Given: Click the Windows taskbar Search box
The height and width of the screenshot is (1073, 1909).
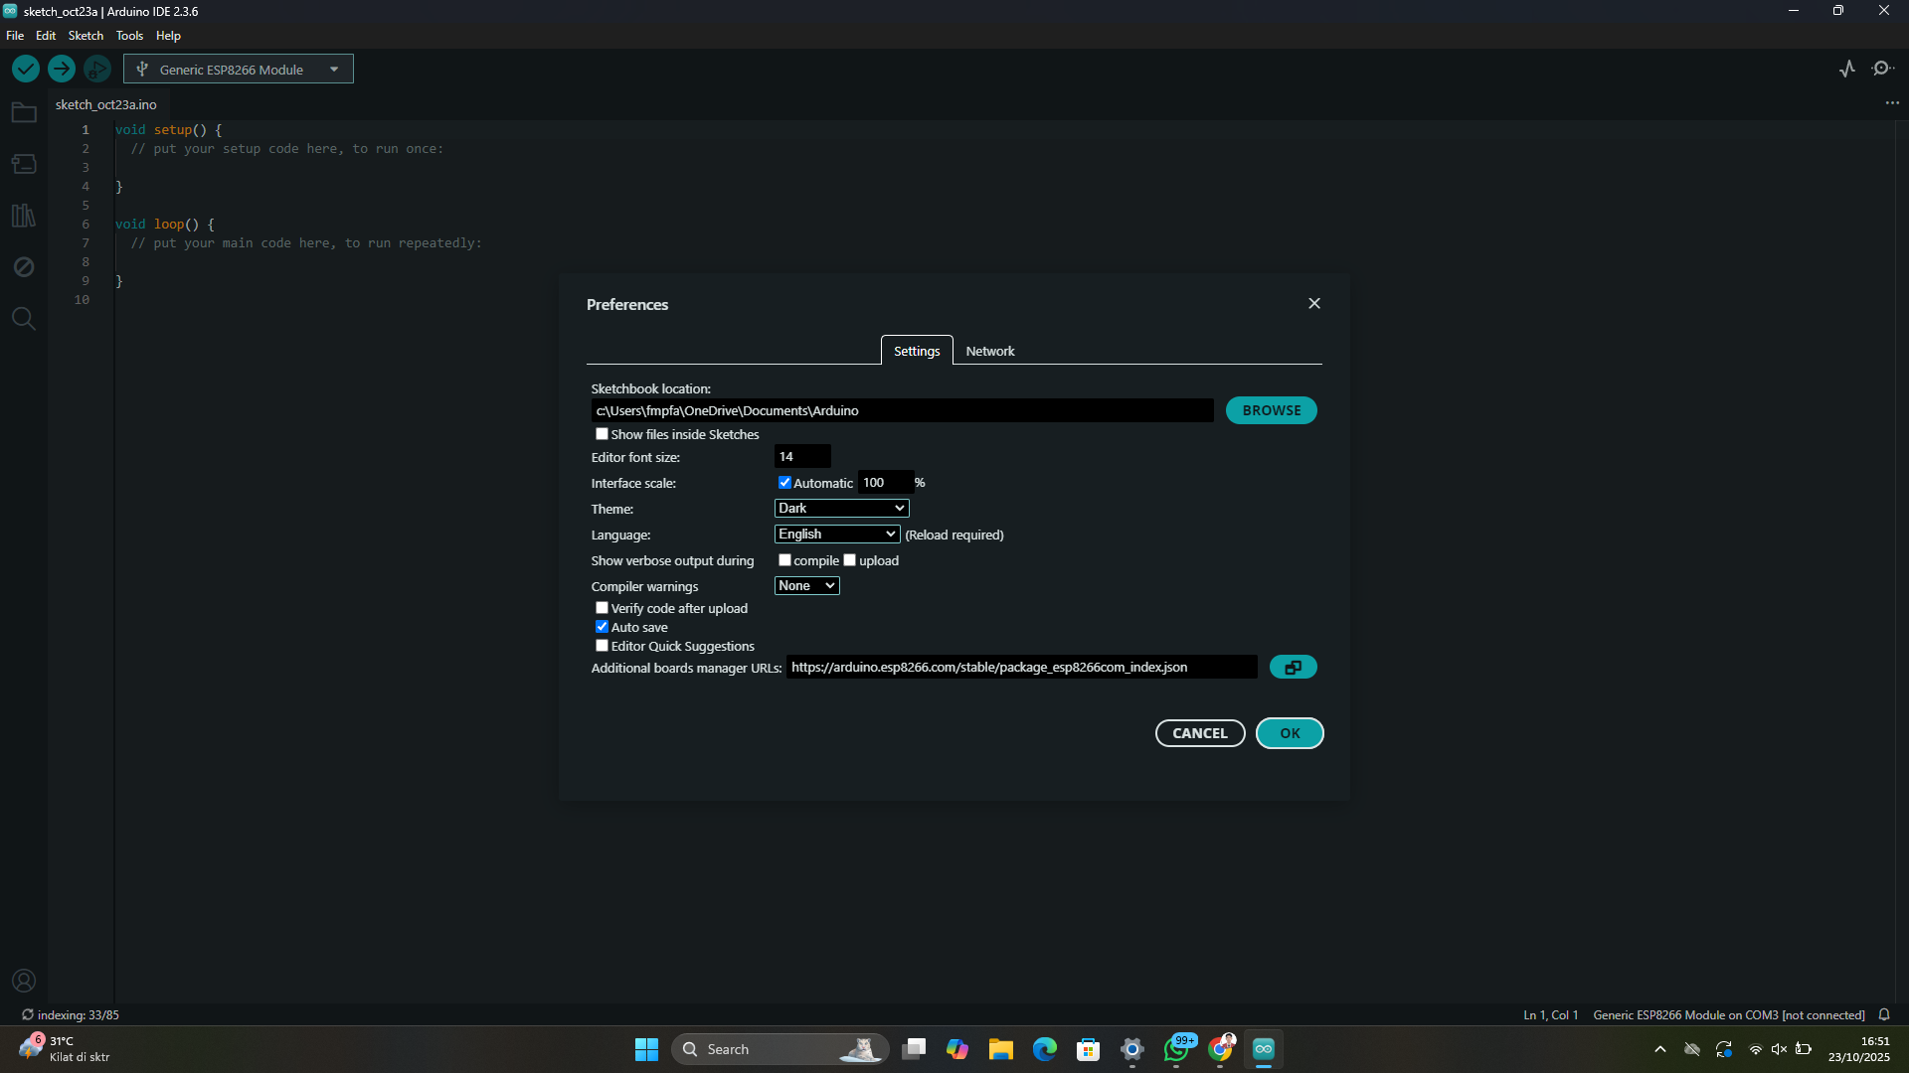Looking at the screenshot, I should [x=779, y=1049].
